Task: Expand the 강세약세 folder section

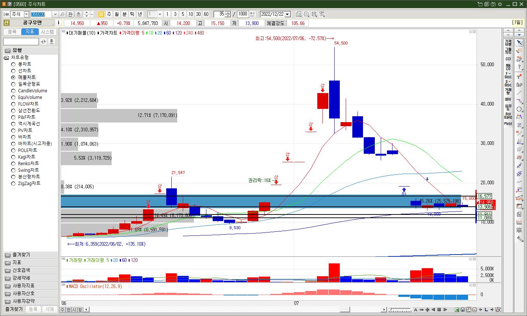Action: click(x=31, y=278)
